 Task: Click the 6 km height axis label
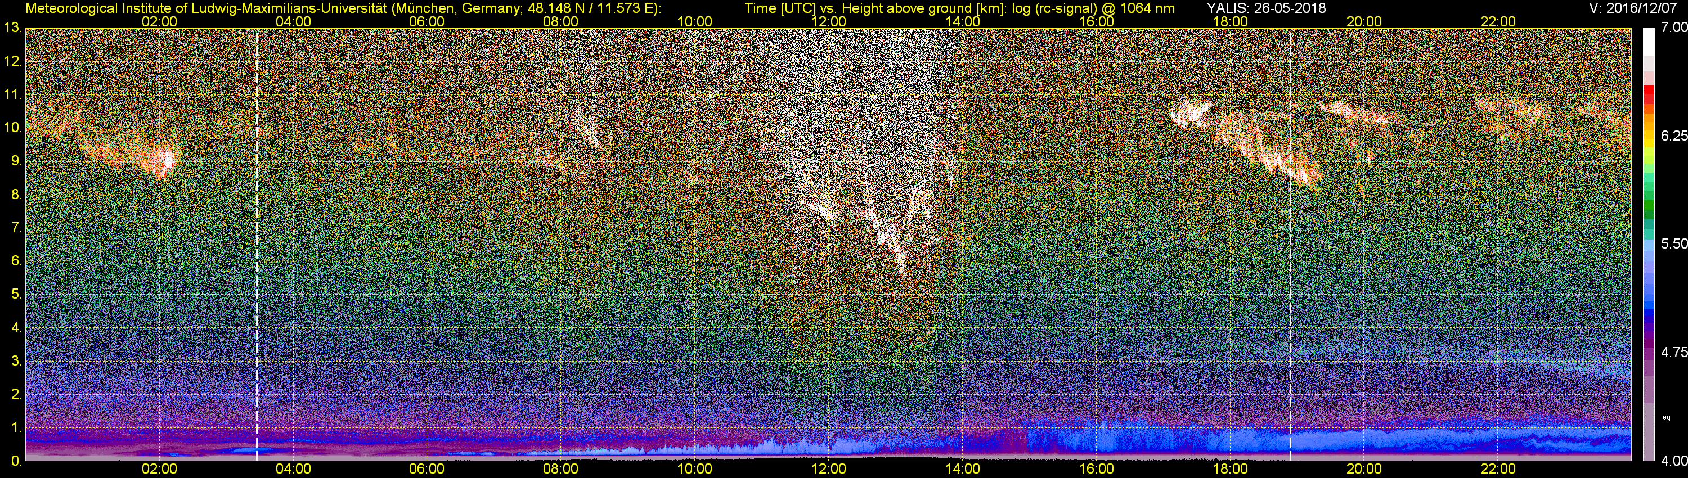coord(16,261)
